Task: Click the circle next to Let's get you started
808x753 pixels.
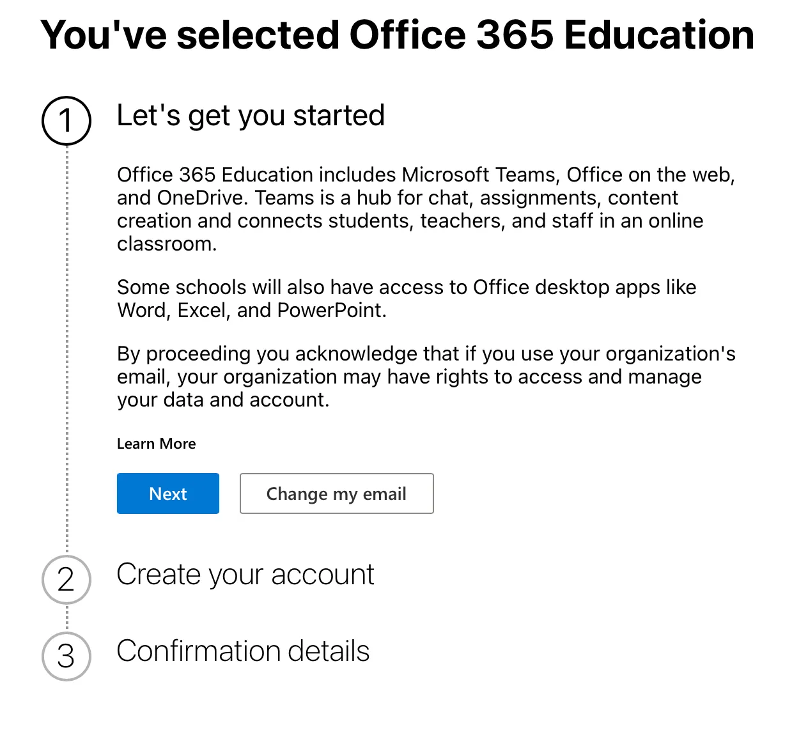Action: click(66, 121)
